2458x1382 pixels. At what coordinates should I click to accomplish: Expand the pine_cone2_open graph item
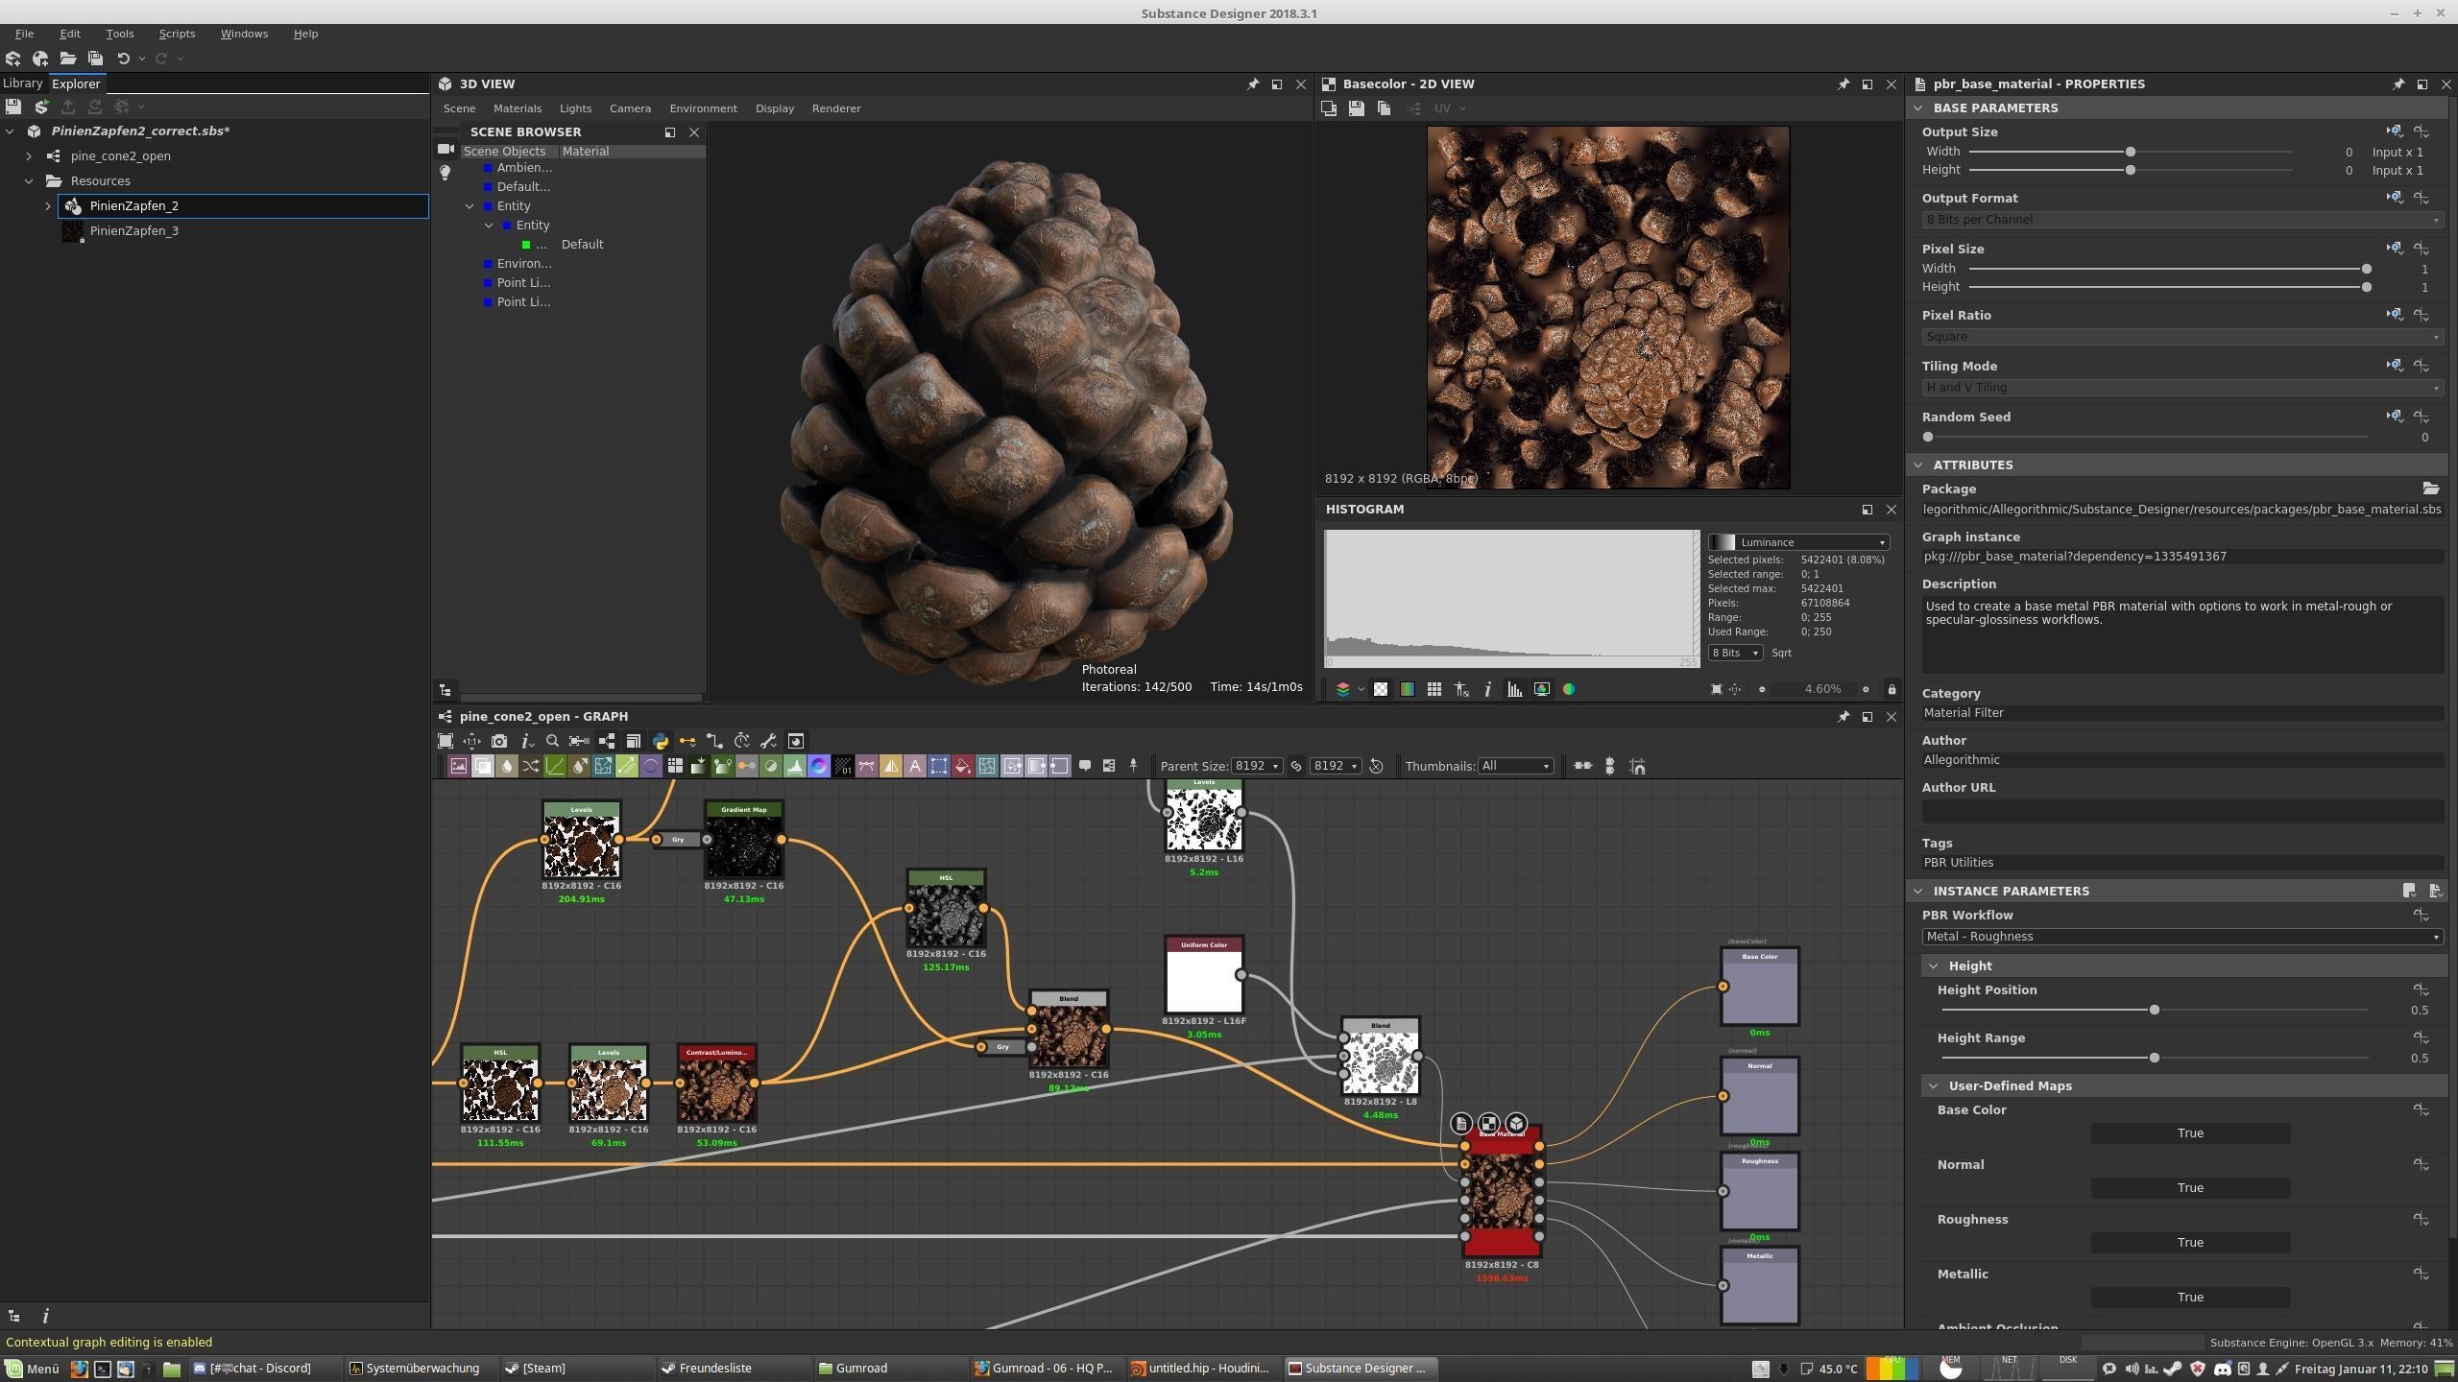(29, 155)
